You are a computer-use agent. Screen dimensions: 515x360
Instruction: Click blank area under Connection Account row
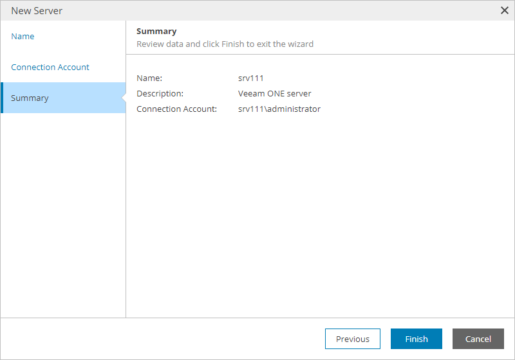point(315,212)
